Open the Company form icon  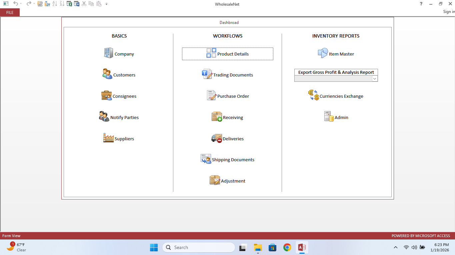pyautogui.click(x=108, y=53)
